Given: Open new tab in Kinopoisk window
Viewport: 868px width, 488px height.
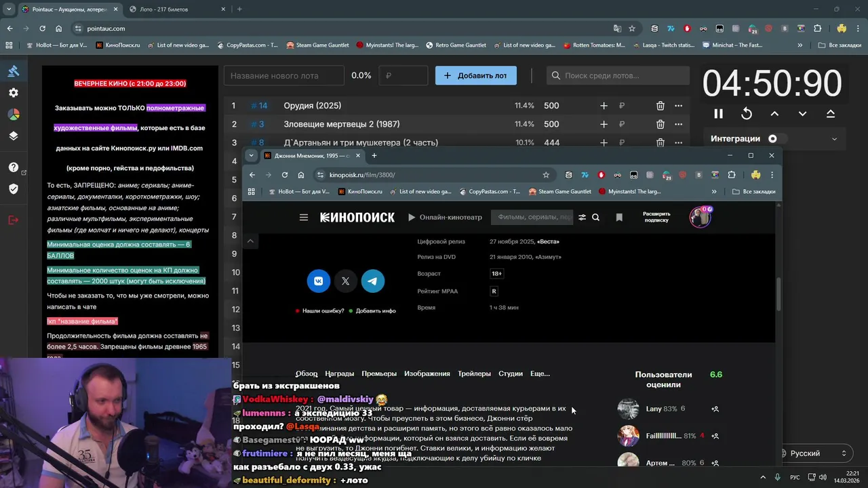Looking at the screenshot, I should (374, 155).
